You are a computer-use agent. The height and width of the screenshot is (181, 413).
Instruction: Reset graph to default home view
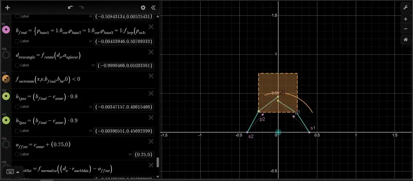[406, 40]
